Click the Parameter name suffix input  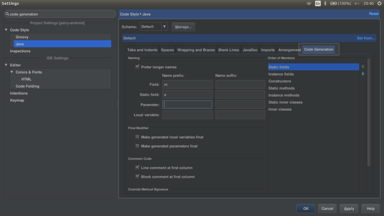pyautogui.click(x=240, y=104)
